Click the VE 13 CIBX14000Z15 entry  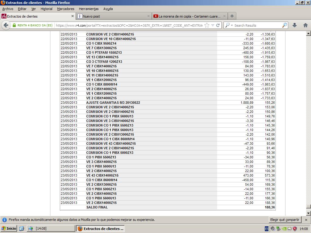click(x=102, y=57)
